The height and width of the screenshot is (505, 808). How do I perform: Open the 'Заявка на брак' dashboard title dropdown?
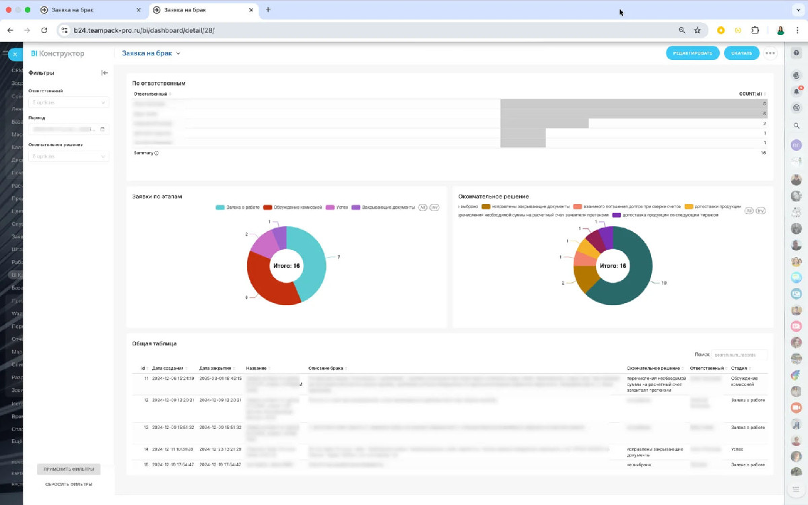point(151,53)
